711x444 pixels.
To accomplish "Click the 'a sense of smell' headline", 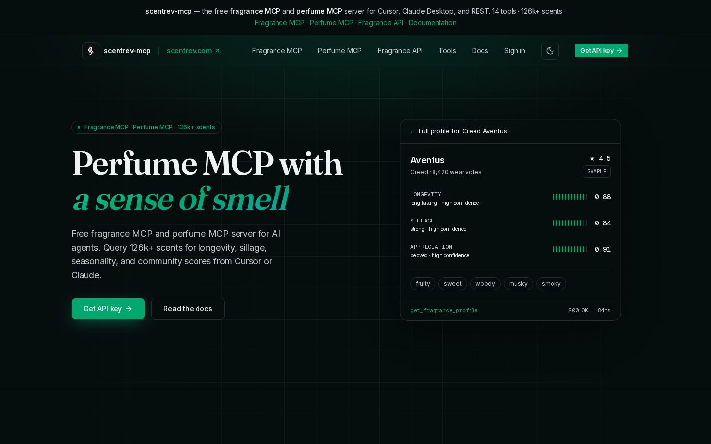I will coord(181,199).
